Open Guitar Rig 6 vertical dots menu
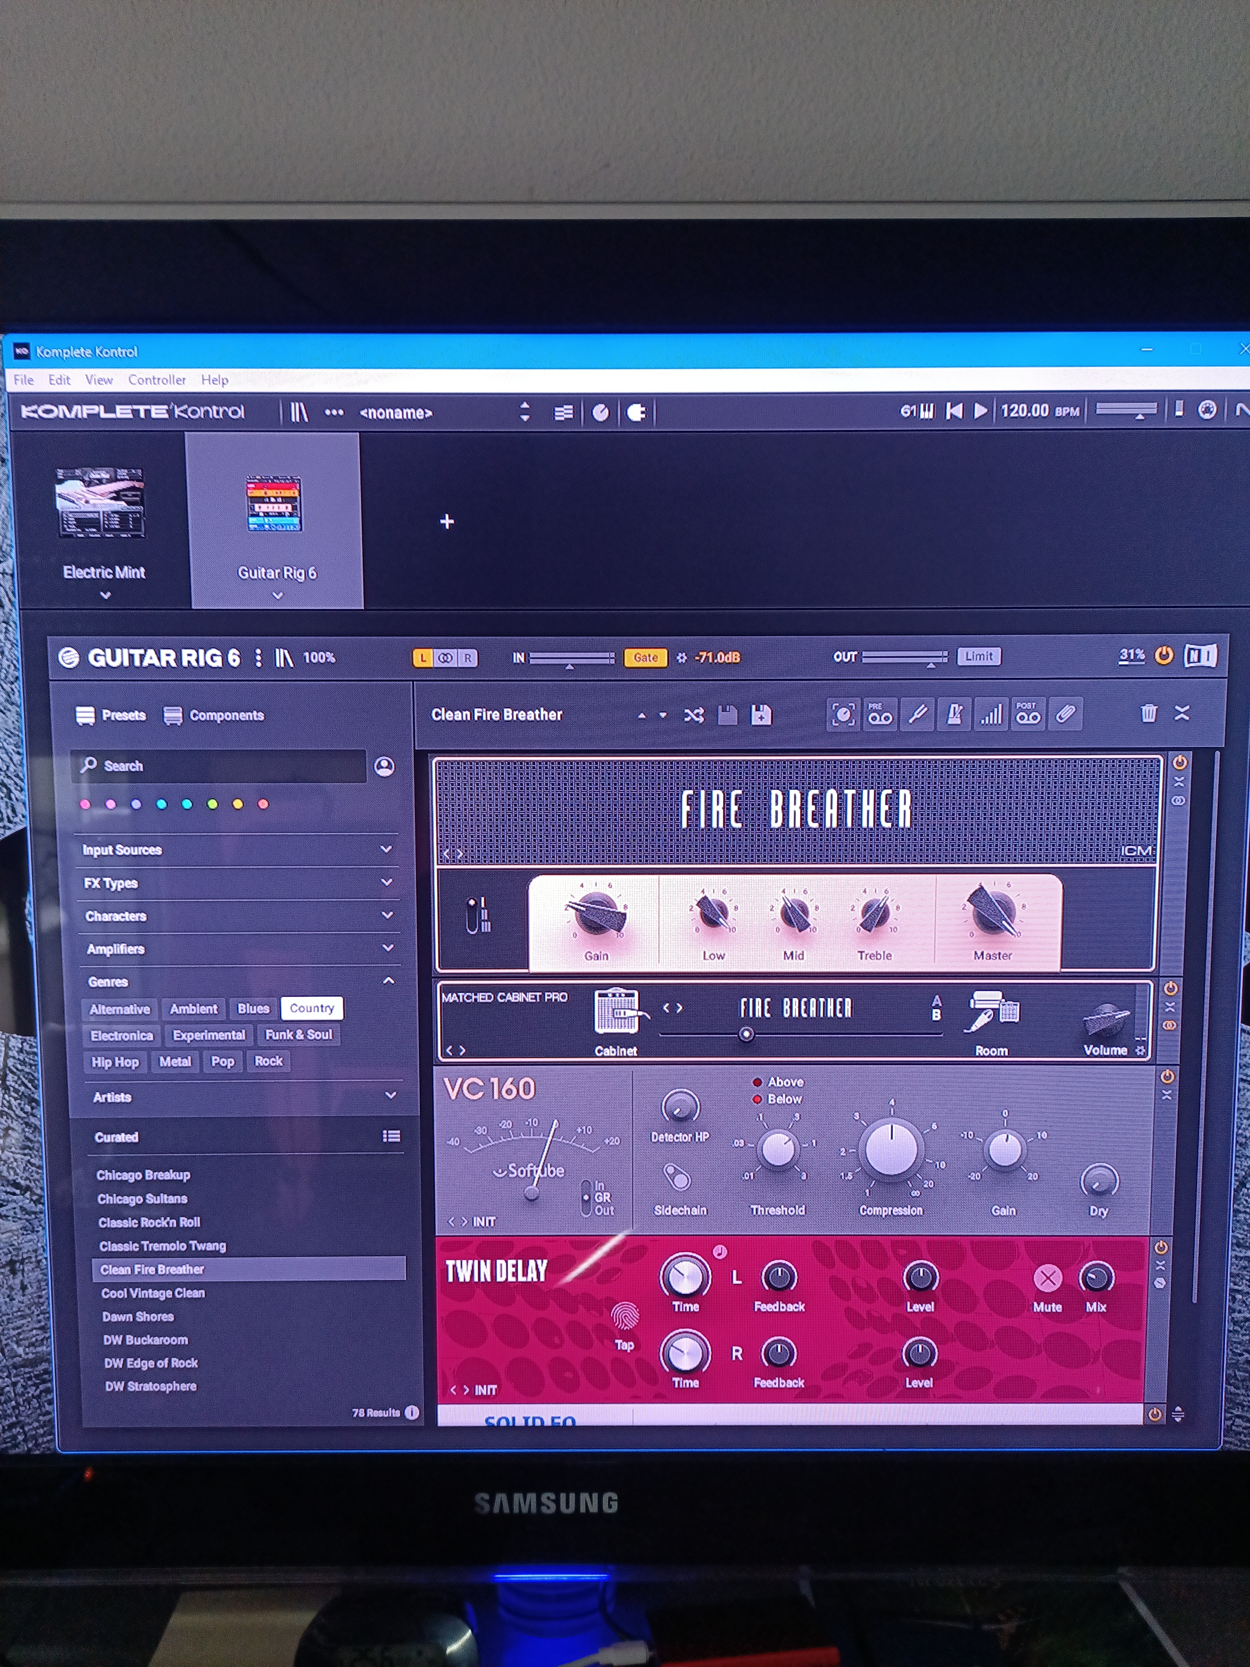 259,658
